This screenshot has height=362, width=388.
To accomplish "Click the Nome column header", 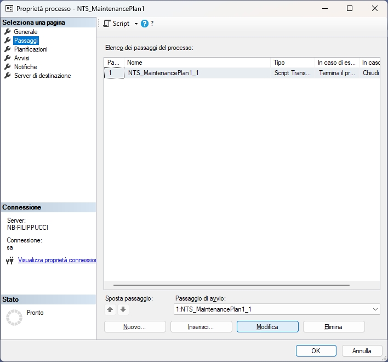I will click(x=197, y=63).
